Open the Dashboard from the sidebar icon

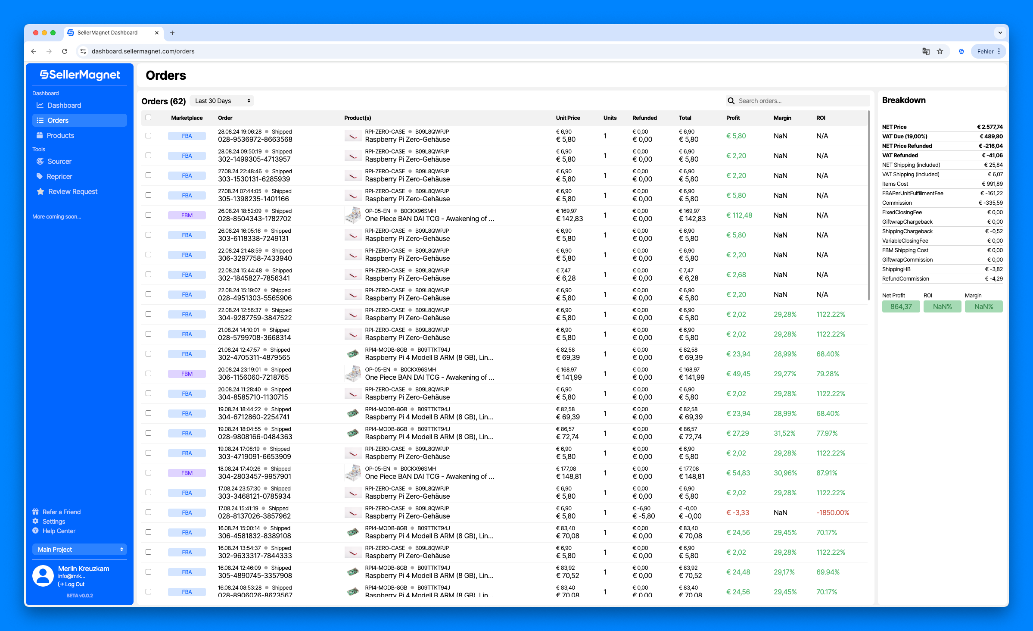pyautogui.click(x=40, y=105)
